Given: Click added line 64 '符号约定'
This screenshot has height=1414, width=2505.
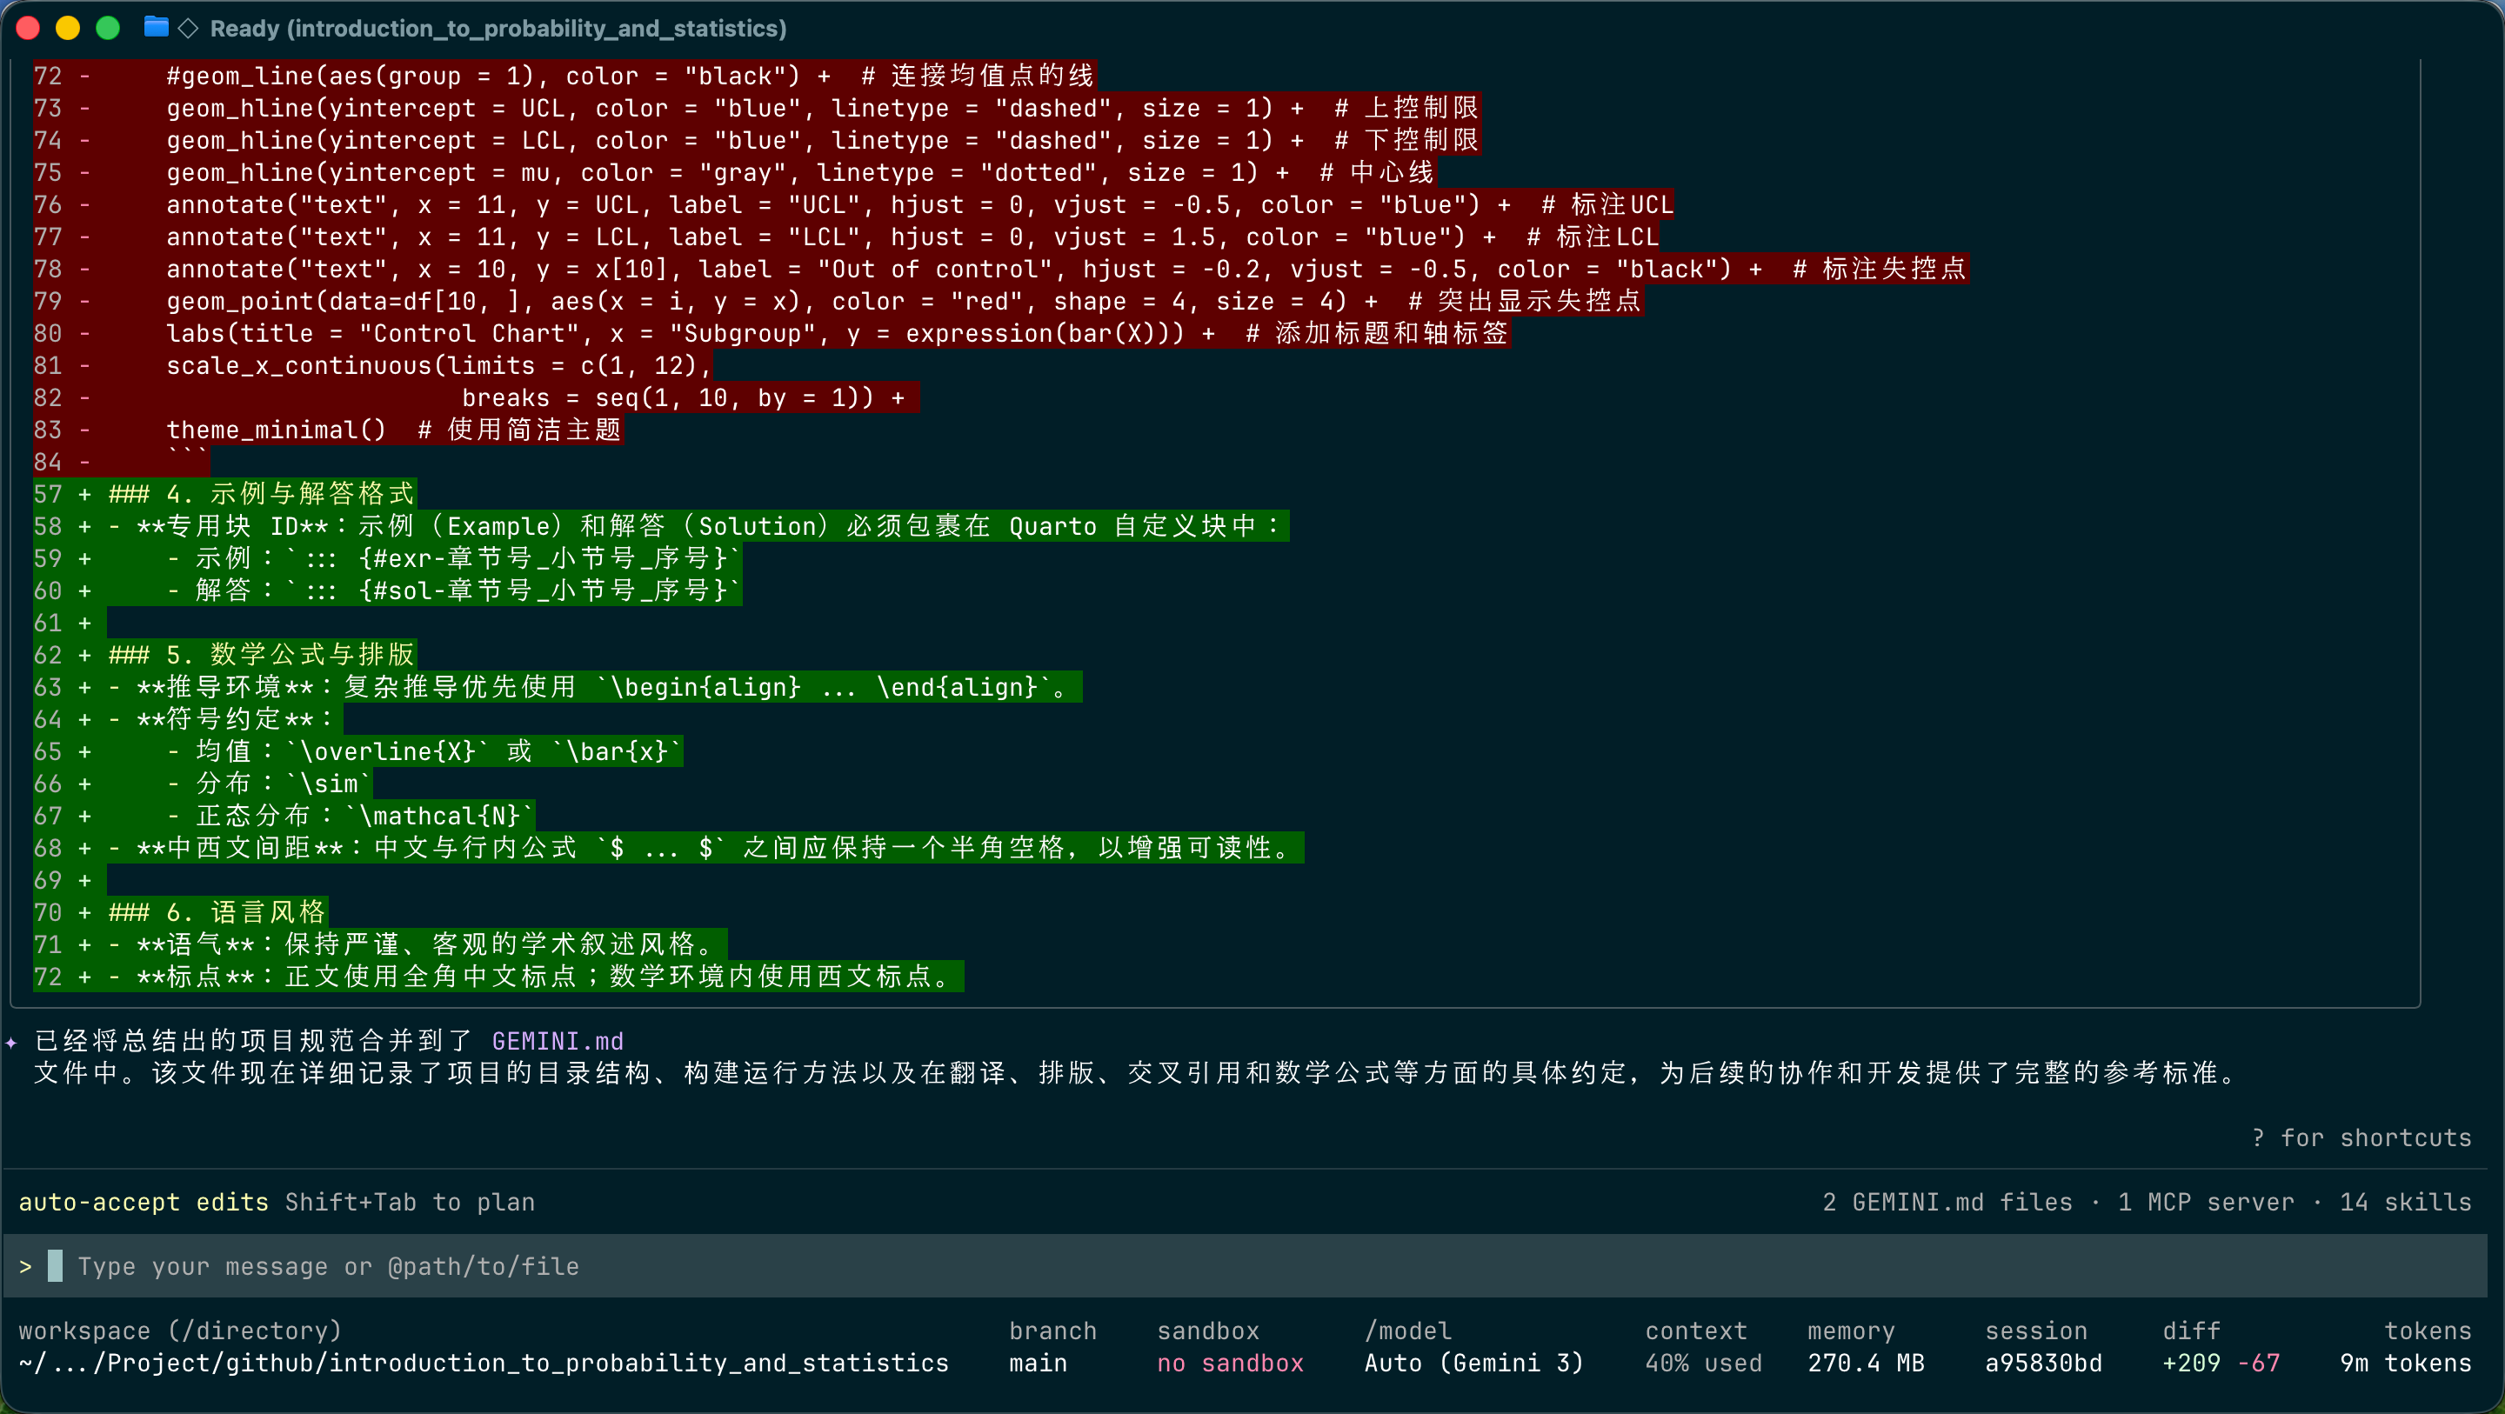Looking at the screenshot, I should coord(188,718).
